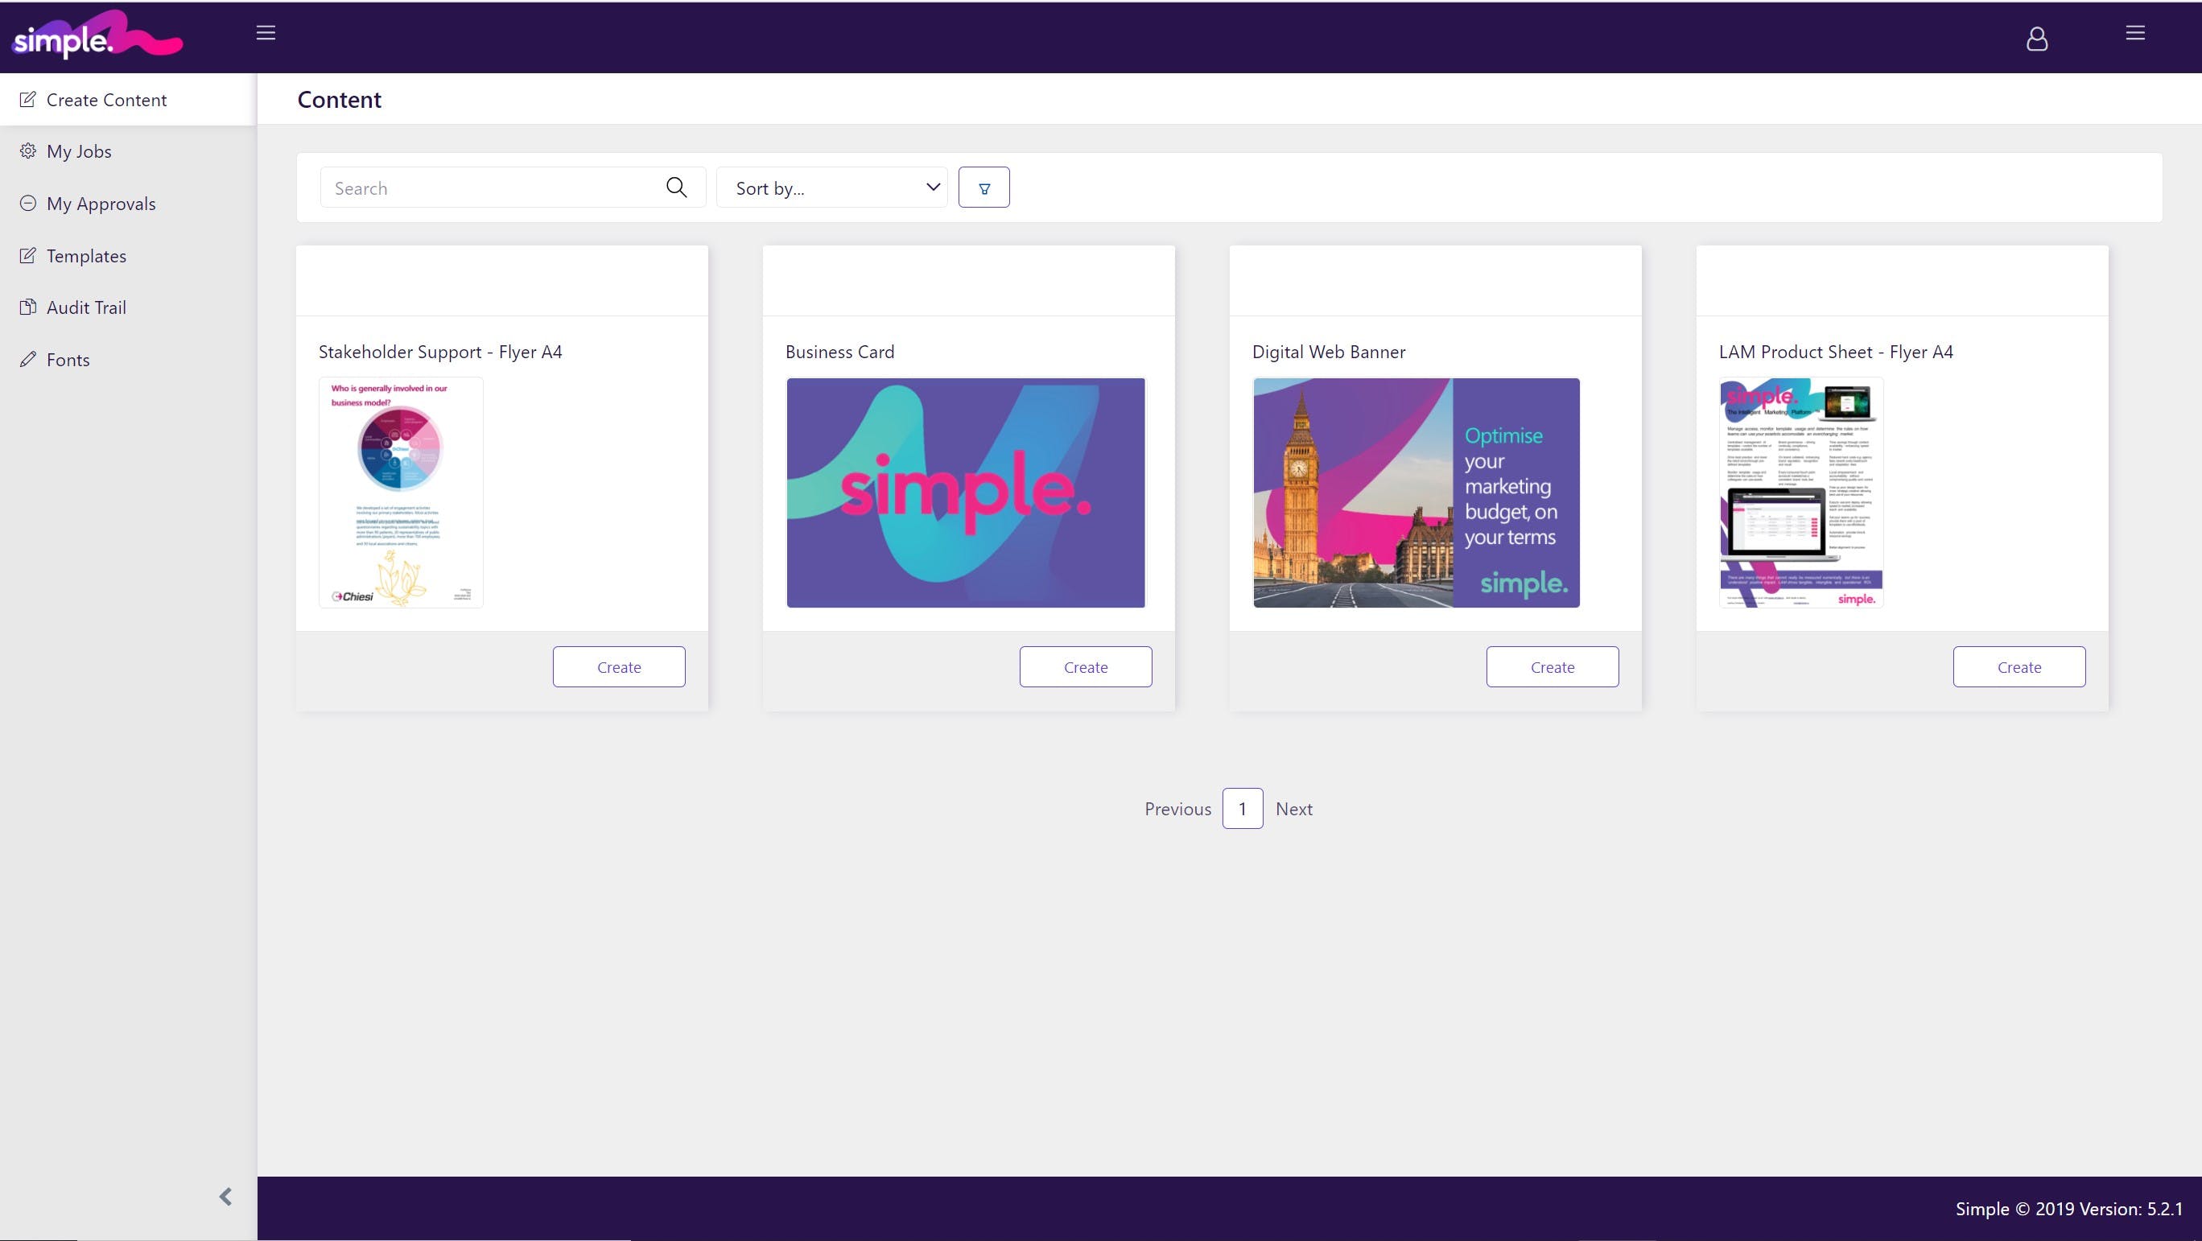Screen dimensions: 2202x1241
Task: Click the Next pagination link
Action: 1293,809
